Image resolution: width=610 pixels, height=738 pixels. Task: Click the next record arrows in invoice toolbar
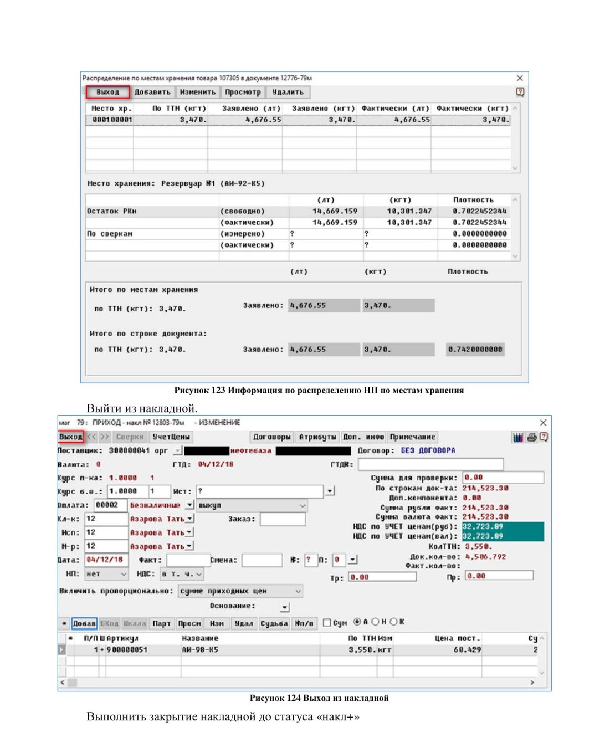click(x=105, y=437)
